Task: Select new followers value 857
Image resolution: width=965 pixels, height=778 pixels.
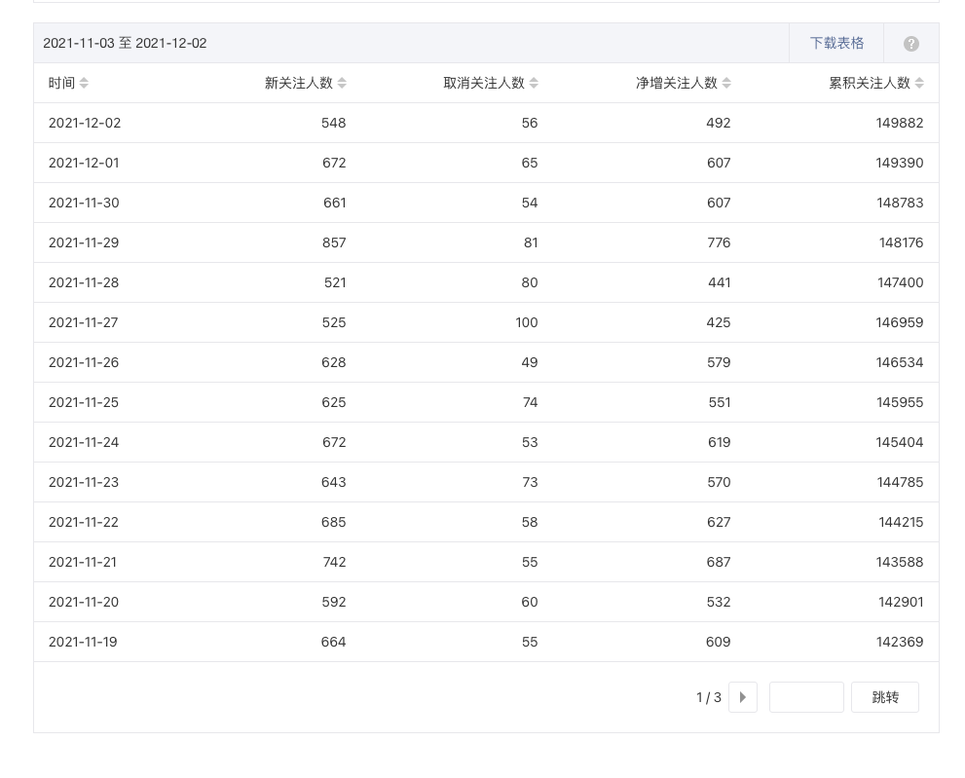Action: (334, 243)
